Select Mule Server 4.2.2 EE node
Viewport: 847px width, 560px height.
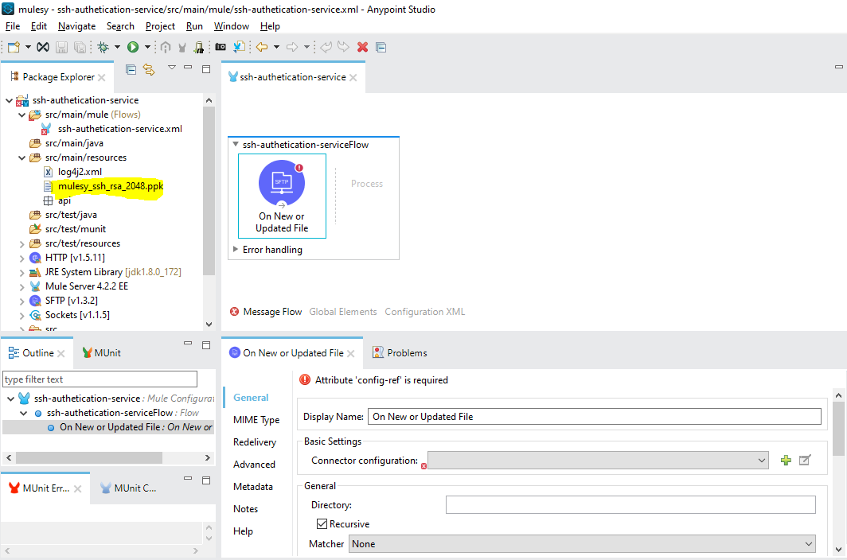(x=87, y=286)
